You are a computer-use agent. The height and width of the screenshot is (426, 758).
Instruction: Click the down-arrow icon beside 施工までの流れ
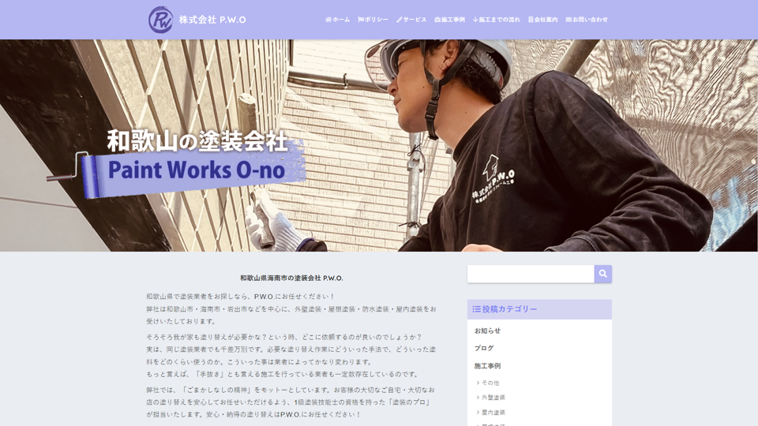tap(475, 20)
